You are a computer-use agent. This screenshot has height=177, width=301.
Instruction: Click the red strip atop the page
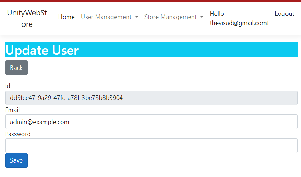tap(150, 1)
